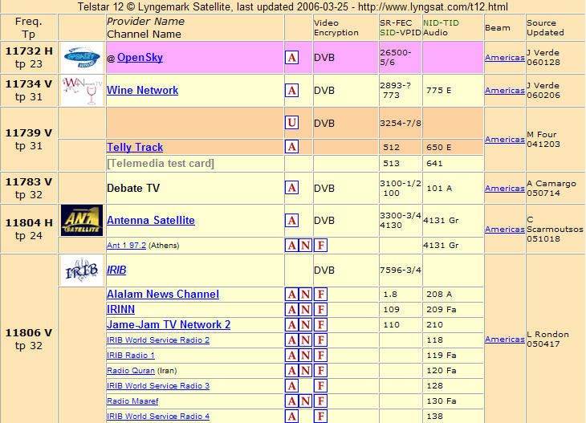Click Americas beam link in Debate TV row
The height and width of the screenshot is (423, 586).
click(x=505, y=189)
